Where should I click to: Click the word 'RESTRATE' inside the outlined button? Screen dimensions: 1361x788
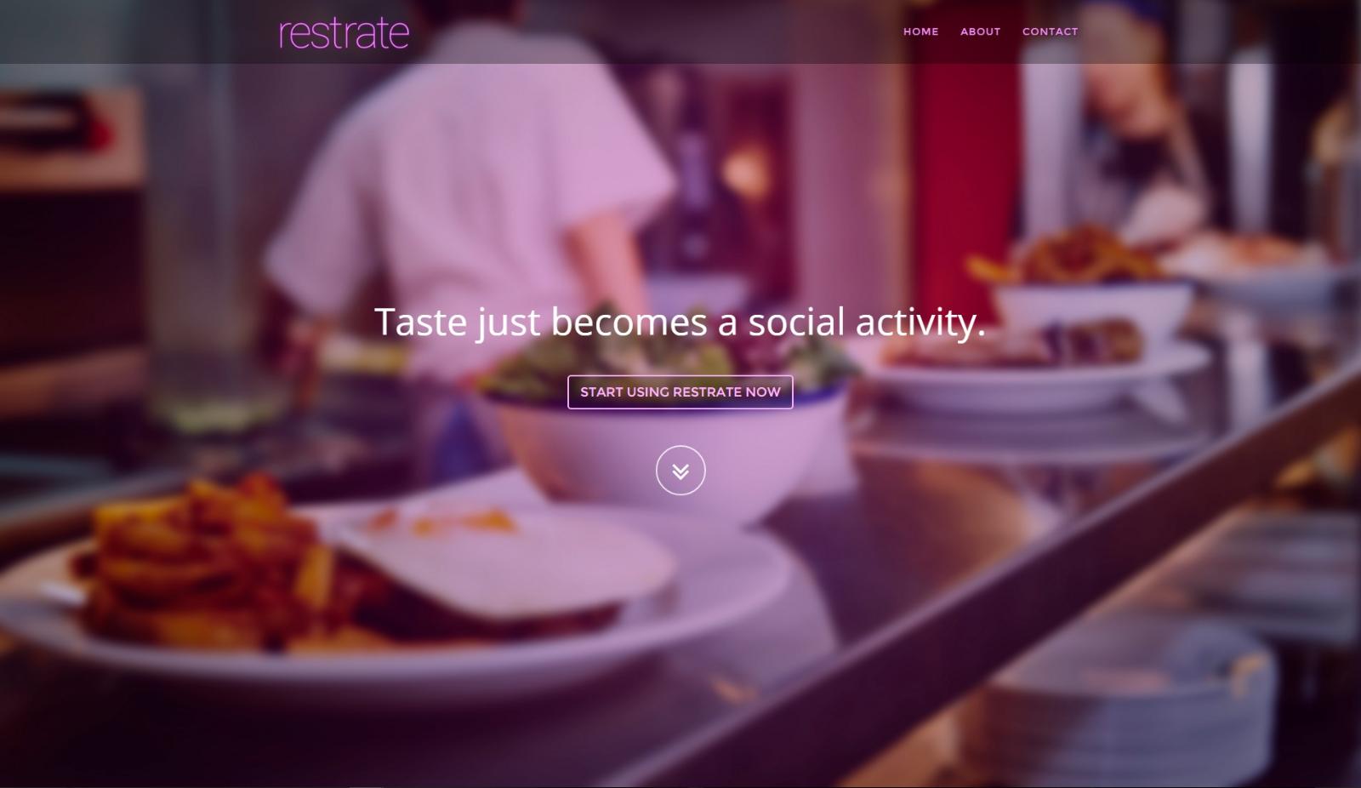708,392
